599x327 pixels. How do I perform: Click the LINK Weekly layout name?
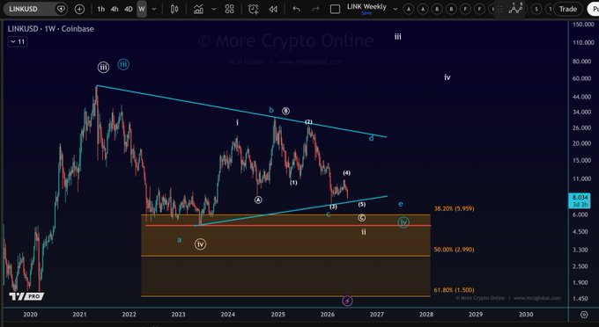pos(366,6)
